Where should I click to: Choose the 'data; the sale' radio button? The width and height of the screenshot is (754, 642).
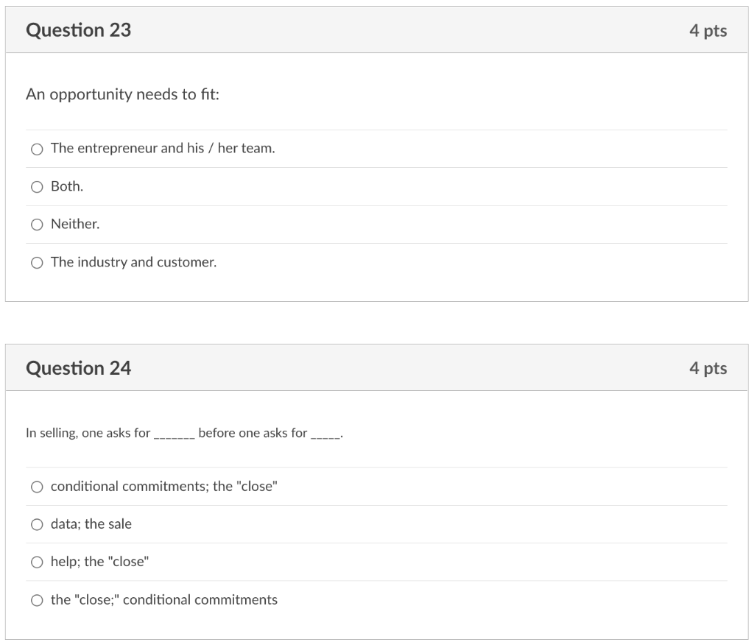click(x=37, y=524)
